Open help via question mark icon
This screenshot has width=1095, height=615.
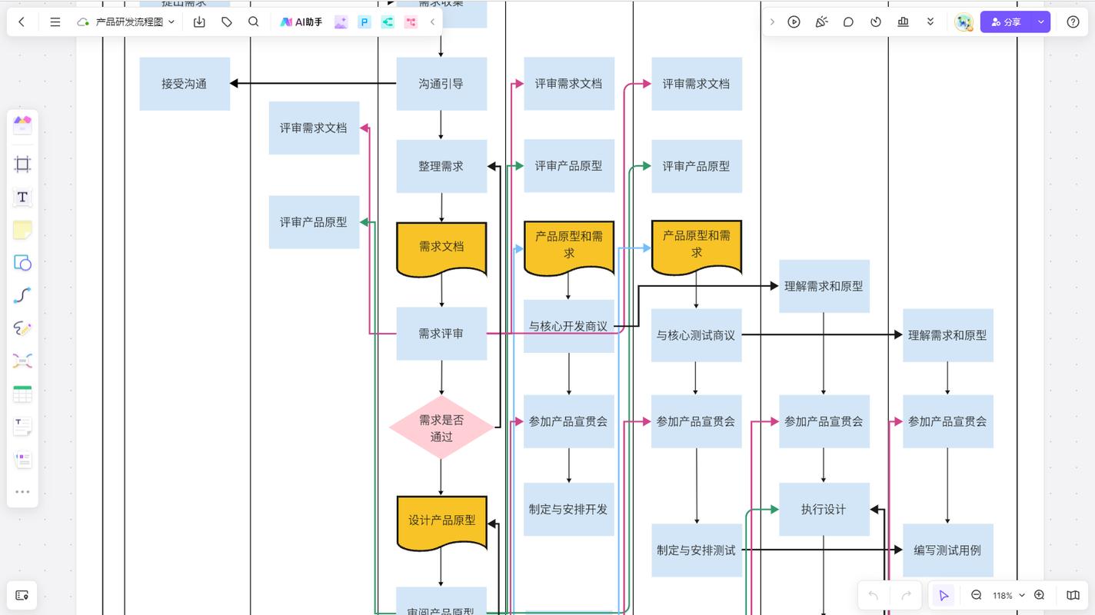[x=1073, y=22]
